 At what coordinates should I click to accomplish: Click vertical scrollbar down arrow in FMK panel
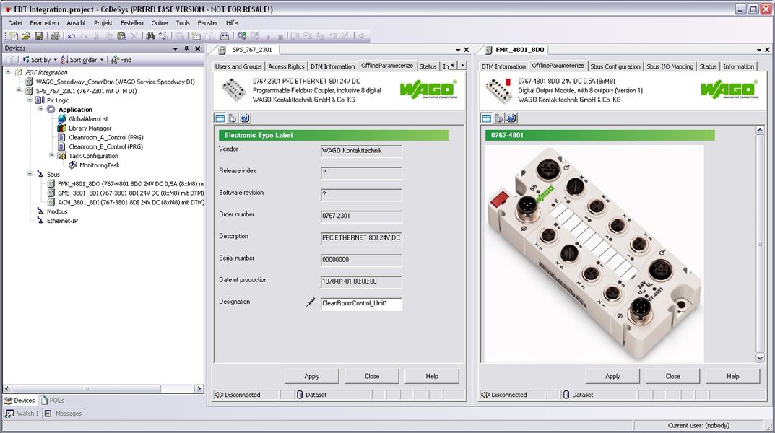click(760, 358)
